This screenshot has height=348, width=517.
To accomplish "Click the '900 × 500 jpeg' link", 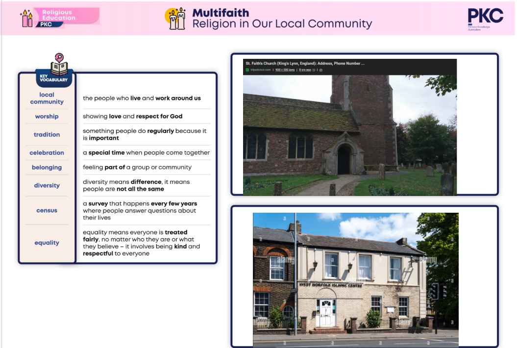I will [x=285, y=70].
